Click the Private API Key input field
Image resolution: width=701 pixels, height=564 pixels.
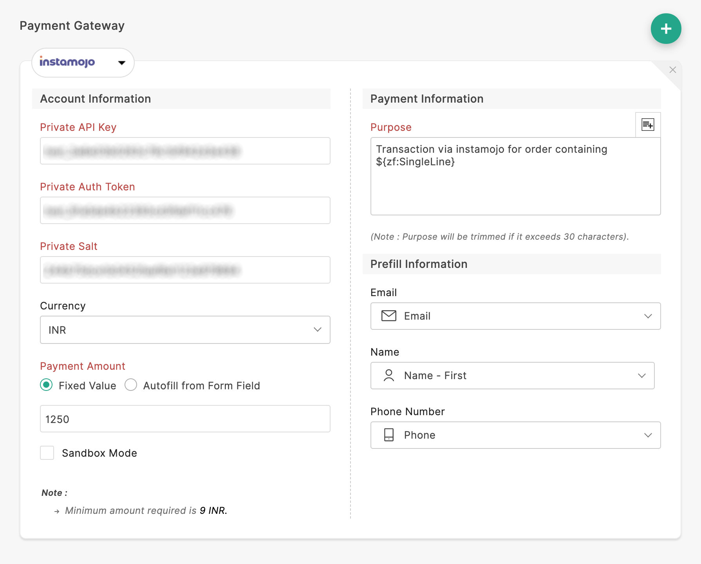tap(185, 151)
